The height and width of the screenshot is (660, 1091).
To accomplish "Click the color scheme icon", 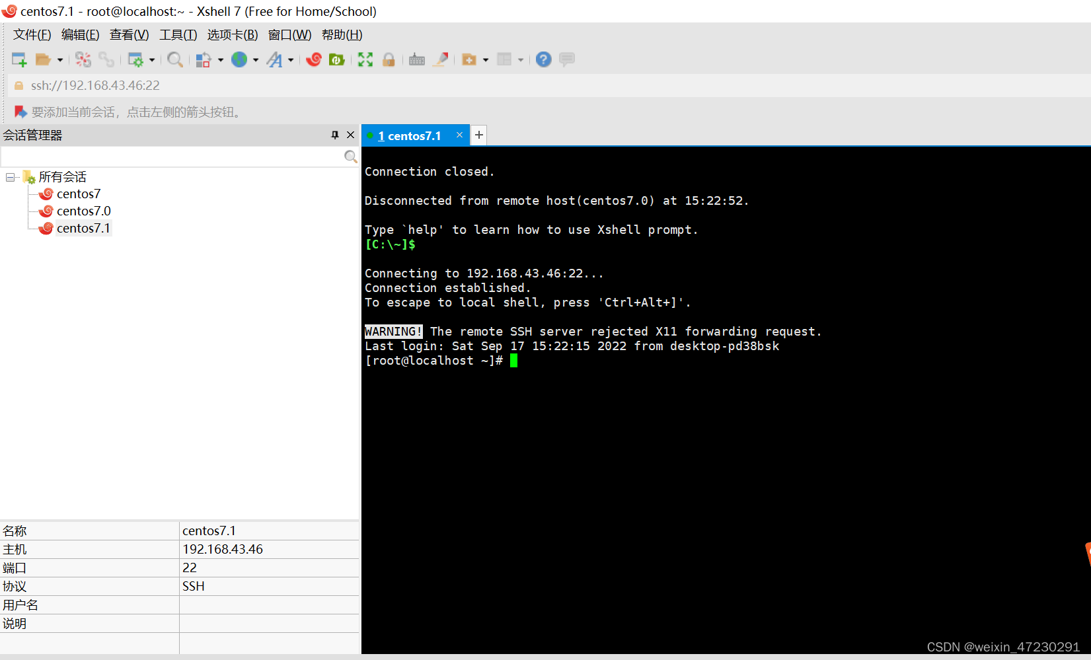I will pyautogui.click(x=204, y=59).
